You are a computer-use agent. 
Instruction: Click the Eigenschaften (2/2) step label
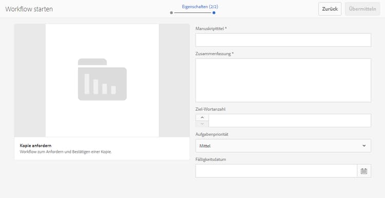pyautogui.click(x=200, y=7)
